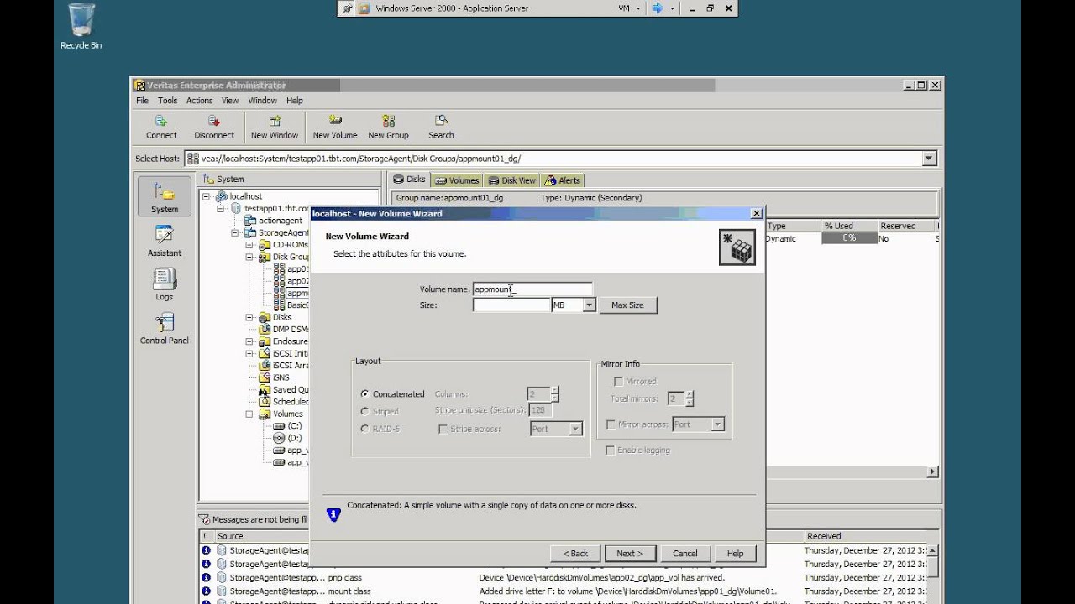Toggle the Enable logging checkbox

tap(611, 450)
